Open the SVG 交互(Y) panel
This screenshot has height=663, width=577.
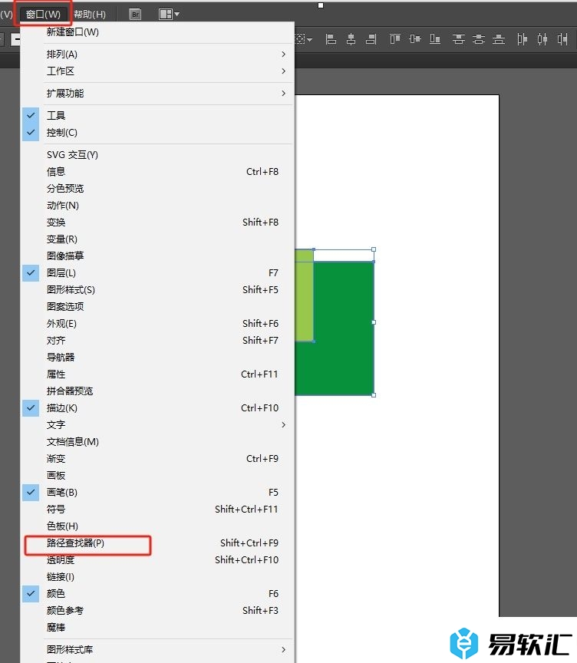157,155
